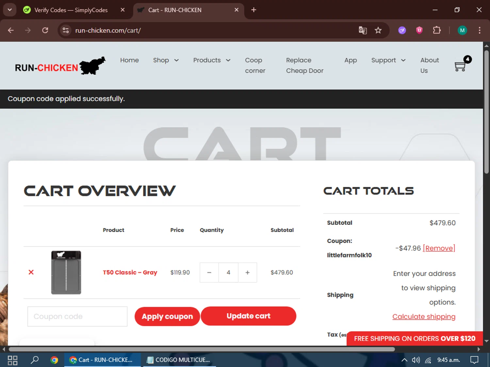Click the subtotal value $479.60 in Cart Totals
490x367 pixels.
click(442, 223)
